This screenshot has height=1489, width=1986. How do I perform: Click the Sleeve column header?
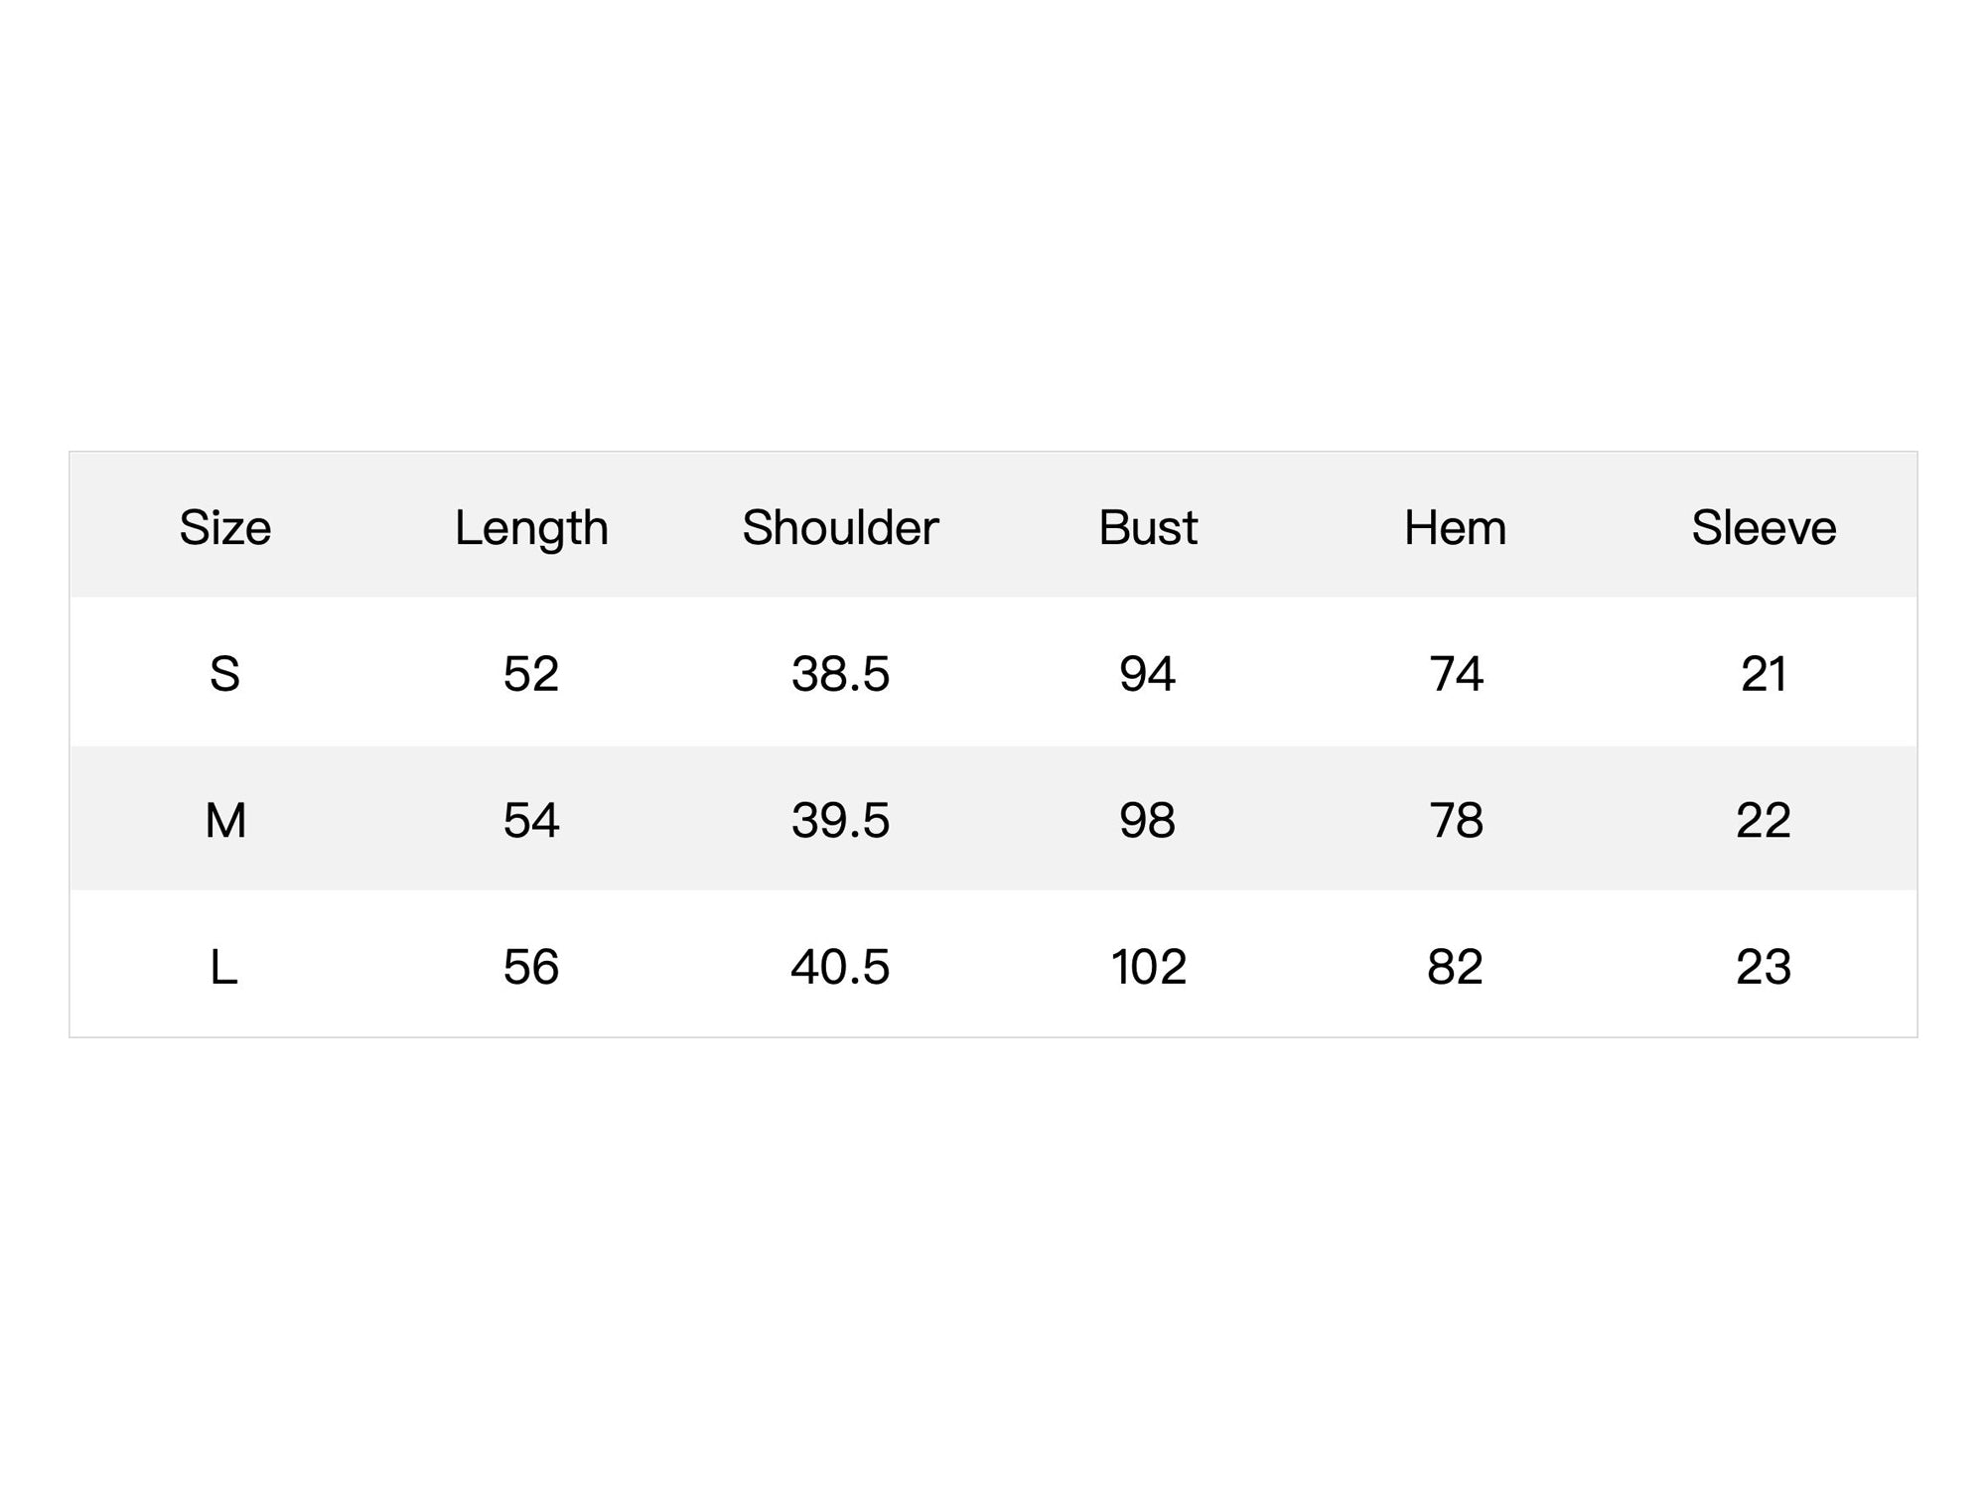point(1764,527)
